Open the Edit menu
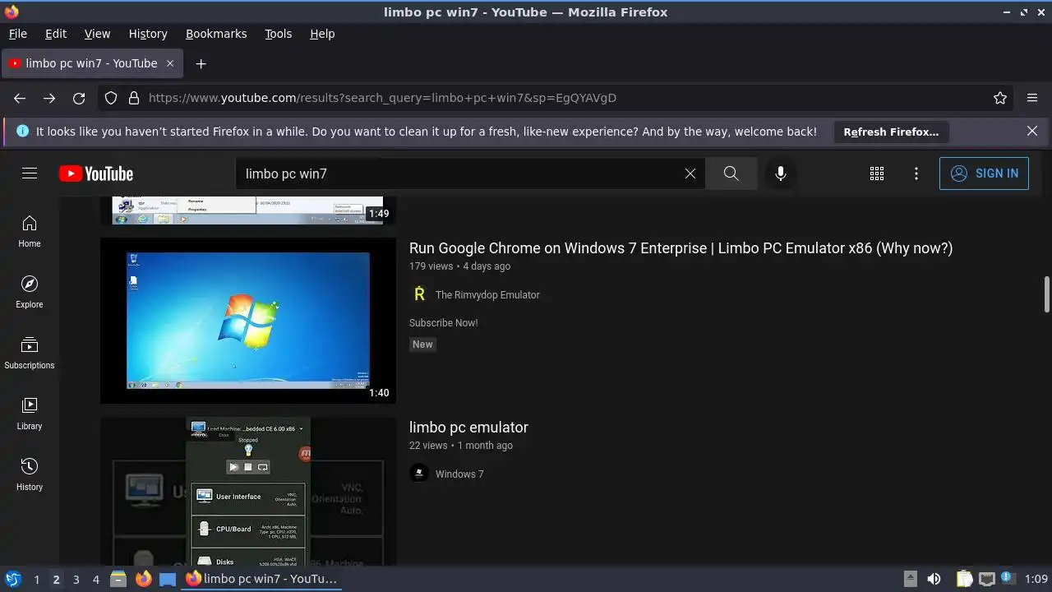Screen dimensions: 1052x592 click(x=56, y=34)
